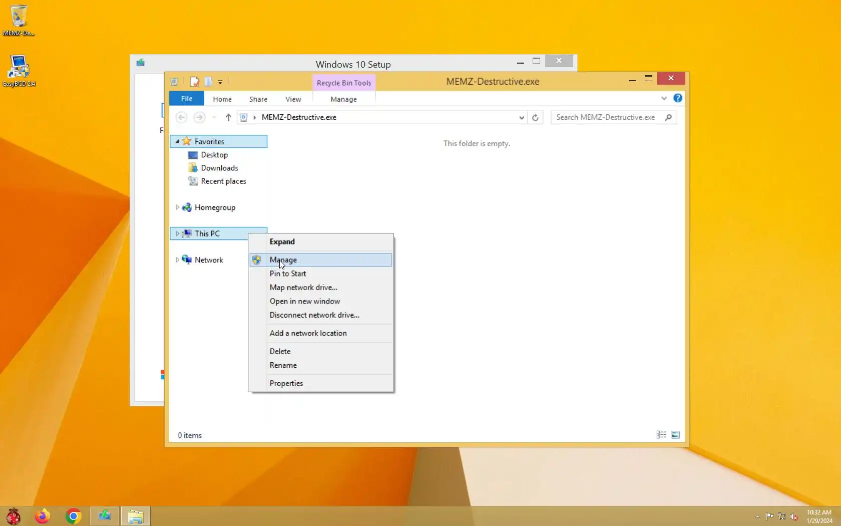Expand the Homegroup tree node

177,207
